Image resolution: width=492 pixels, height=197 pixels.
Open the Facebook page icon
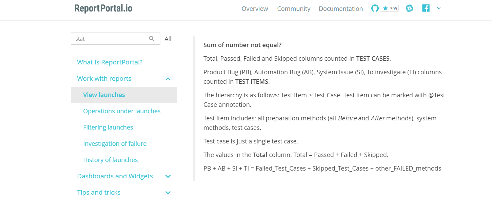tap(426, 8)
